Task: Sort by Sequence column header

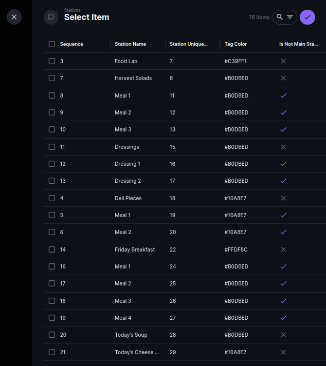Action: point(71,44)
